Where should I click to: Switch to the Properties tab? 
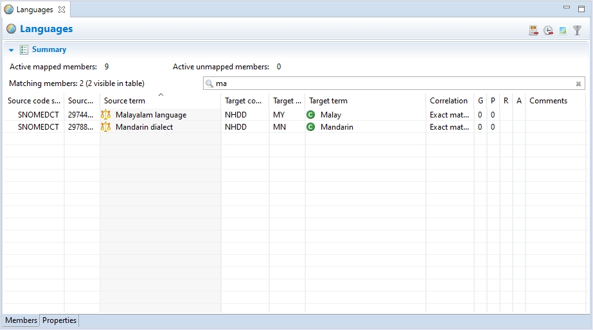59,320
